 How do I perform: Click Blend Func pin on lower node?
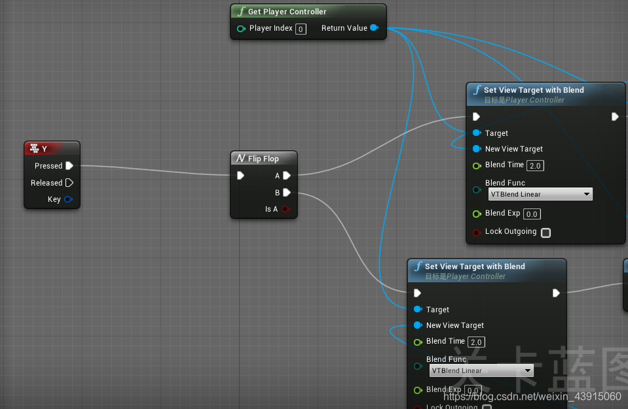(418, 367)
